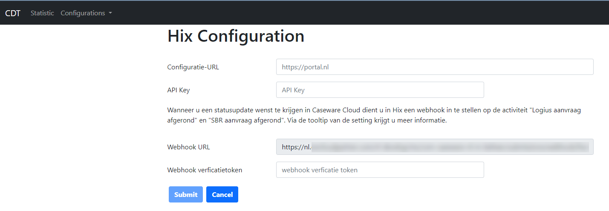Image resolution: width=609 pixels, height=211 pixels.
Task: Focus the webhook verficatie token field
Action: click(380, 170)
